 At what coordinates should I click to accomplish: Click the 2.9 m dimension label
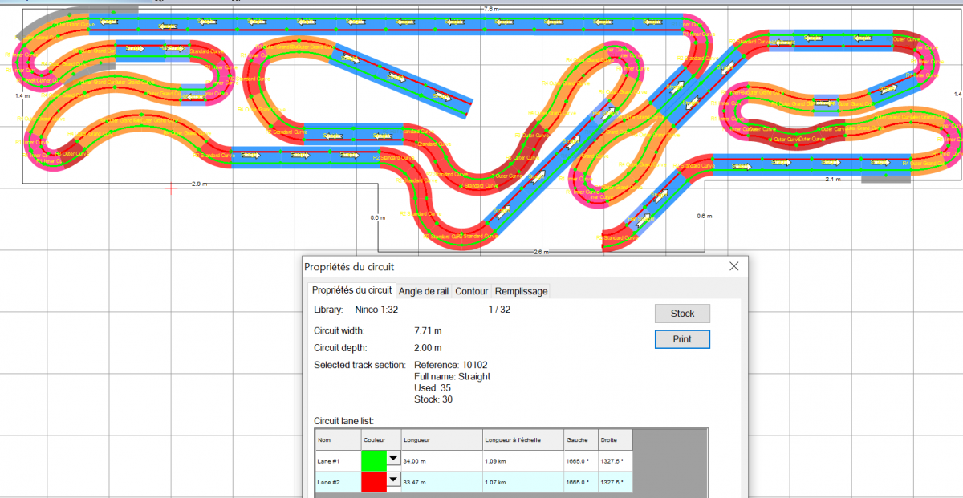[200, 184]
